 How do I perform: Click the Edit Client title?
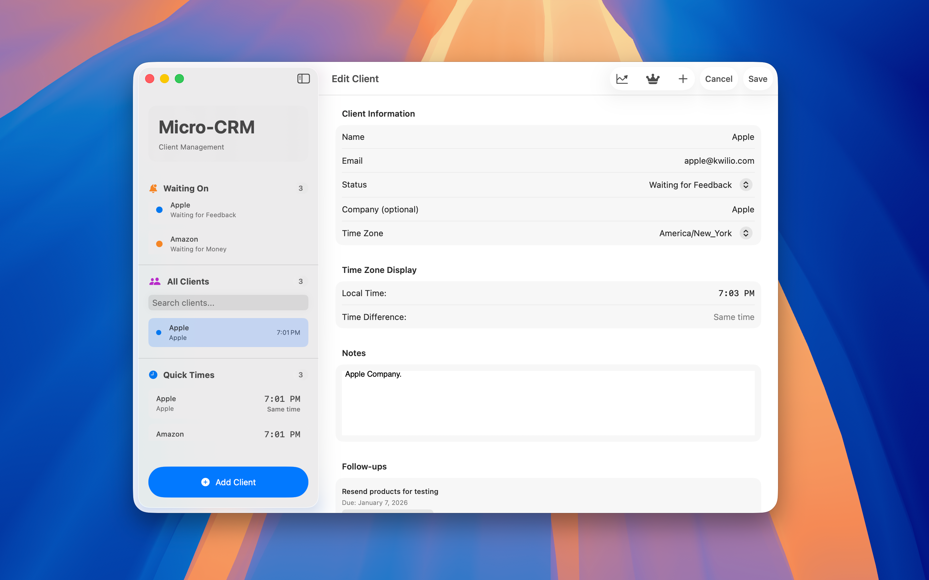point(355,79)
